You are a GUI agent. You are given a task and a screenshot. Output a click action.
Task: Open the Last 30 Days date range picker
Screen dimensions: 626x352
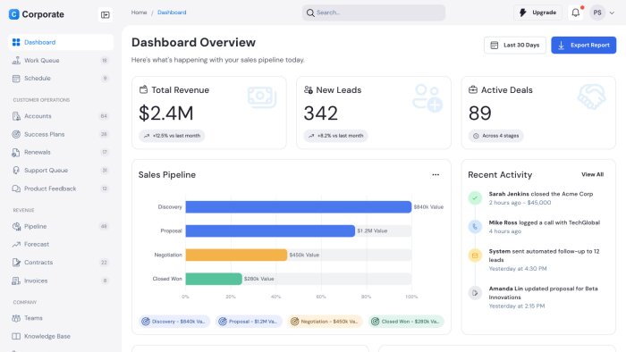click(514, 45)
